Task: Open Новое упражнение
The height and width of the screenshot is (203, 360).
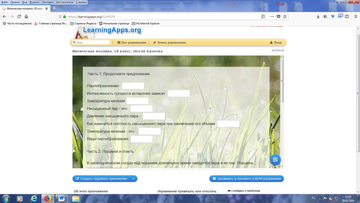Action: click(169, 43)
